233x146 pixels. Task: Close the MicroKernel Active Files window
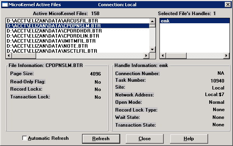[228, 5]
